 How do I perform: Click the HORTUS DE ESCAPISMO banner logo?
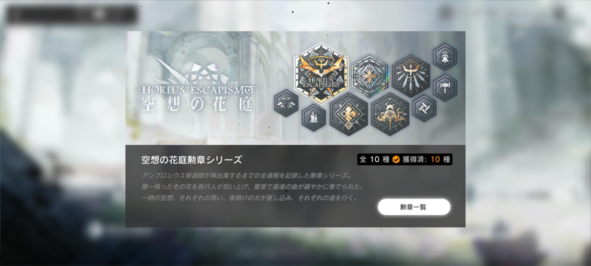tap(198, 90)
